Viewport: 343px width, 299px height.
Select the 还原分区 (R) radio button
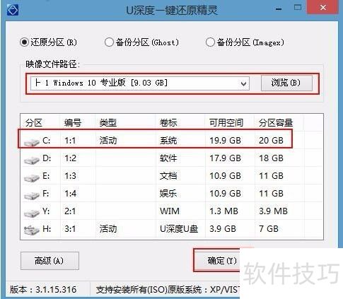24,42
